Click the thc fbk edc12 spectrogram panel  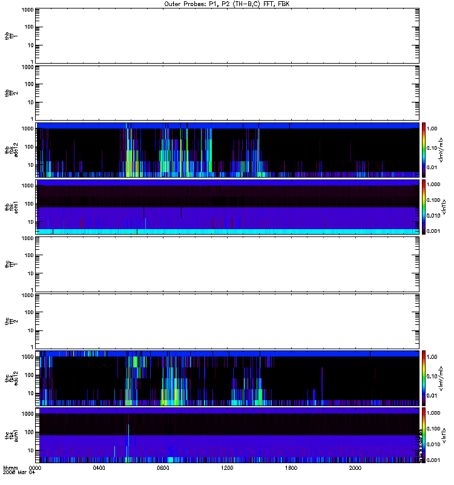[228, 378]
